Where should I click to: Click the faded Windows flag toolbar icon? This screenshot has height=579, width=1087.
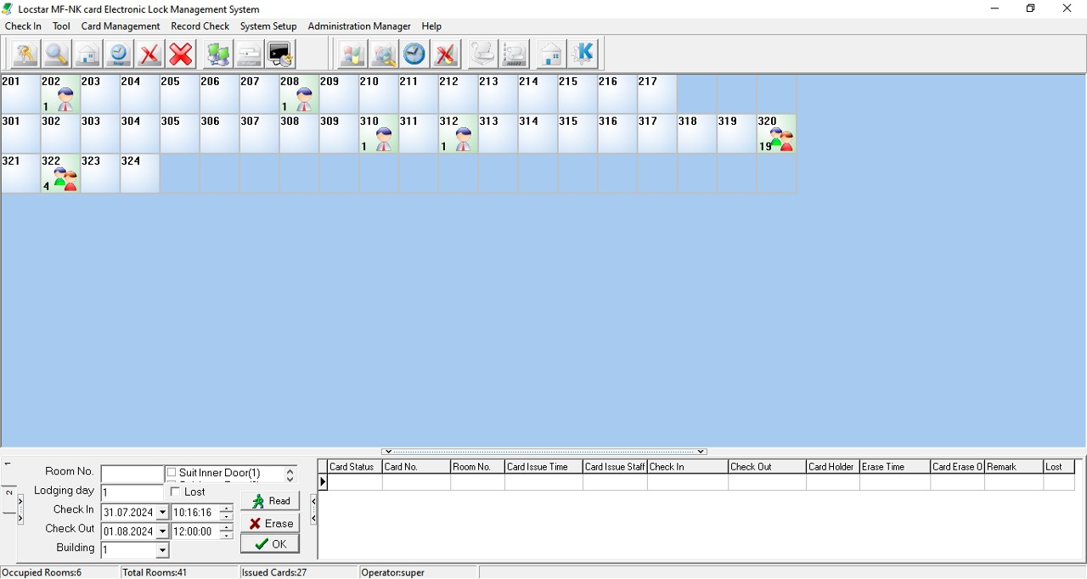click(352, 54)
